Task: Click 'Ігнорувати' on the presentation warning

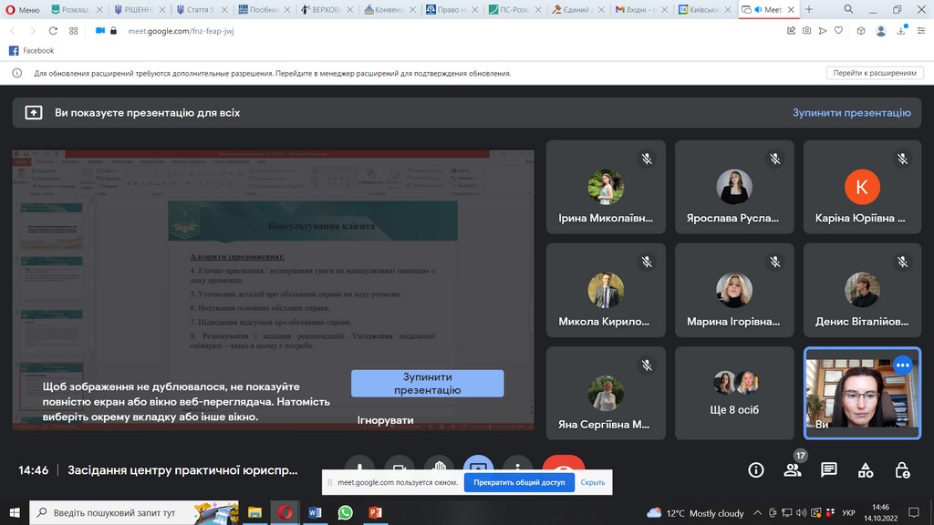Action: [385, 420]
